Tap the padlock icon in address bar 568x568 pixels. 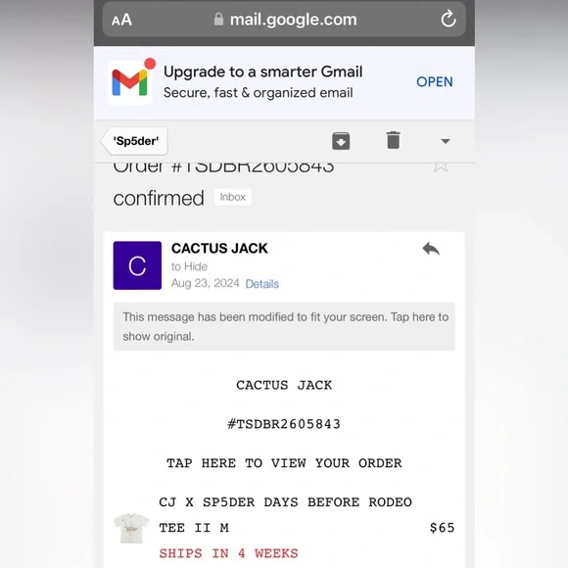(x=218, y=20)
